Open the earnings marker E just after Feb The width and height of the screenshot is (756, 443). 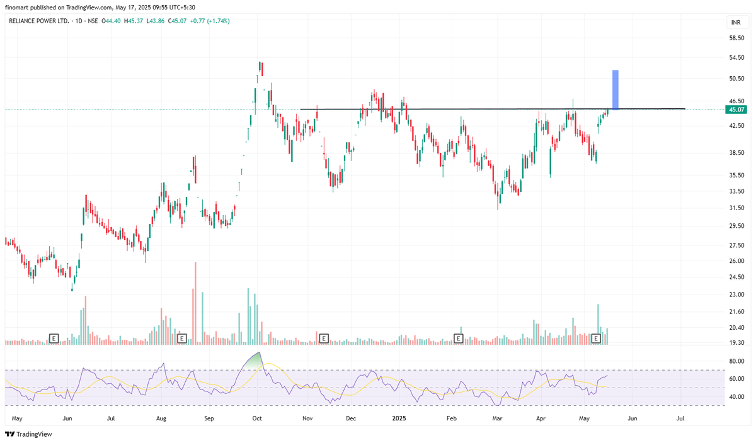[459, 339]
